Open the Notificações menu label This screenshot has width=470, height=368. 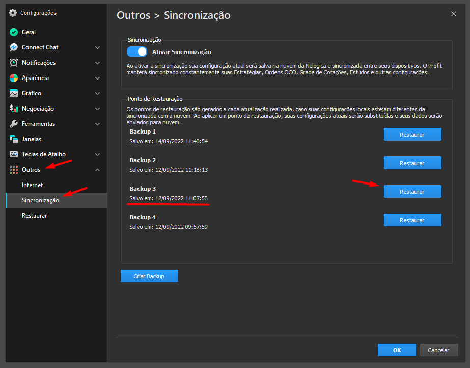pos(39,63)
